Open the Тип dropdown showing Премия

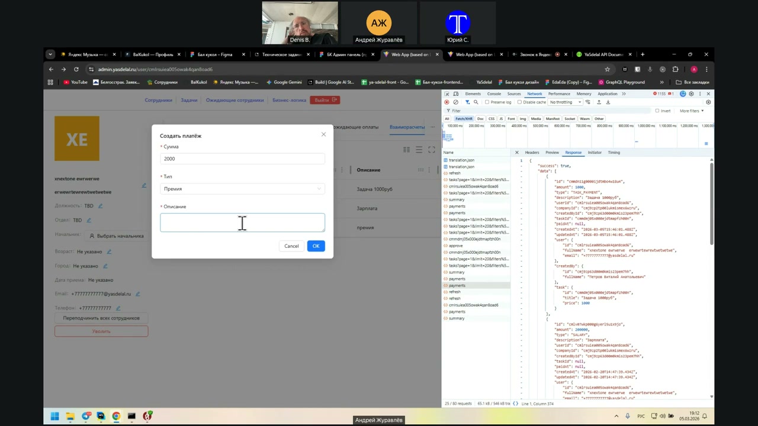coord(242,189)
